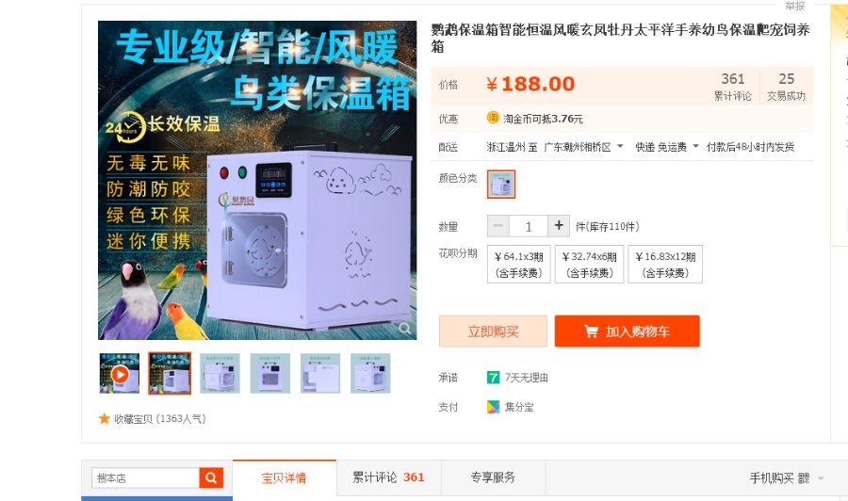This screenshot has width=848, height=501.
Task: Increase quantity with the plus button
Action: point(559,226)
